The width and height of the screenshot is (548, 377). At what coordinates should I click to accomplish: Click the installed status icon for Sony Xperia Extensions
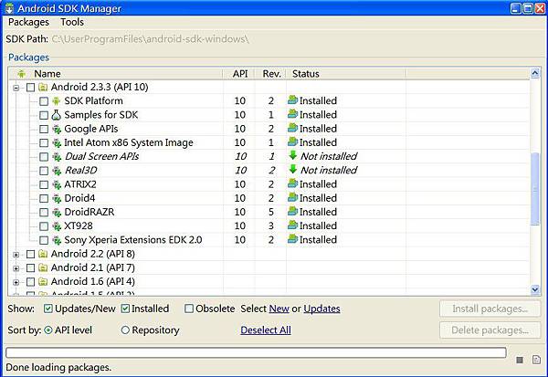pyautogui.click(x=292, y=239)
